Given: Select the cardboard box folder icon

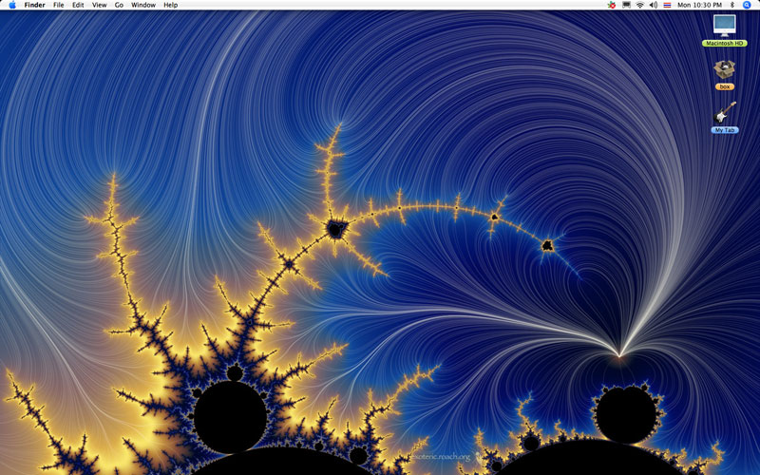Looking at the screenshot, I should (x=725, y=69).
